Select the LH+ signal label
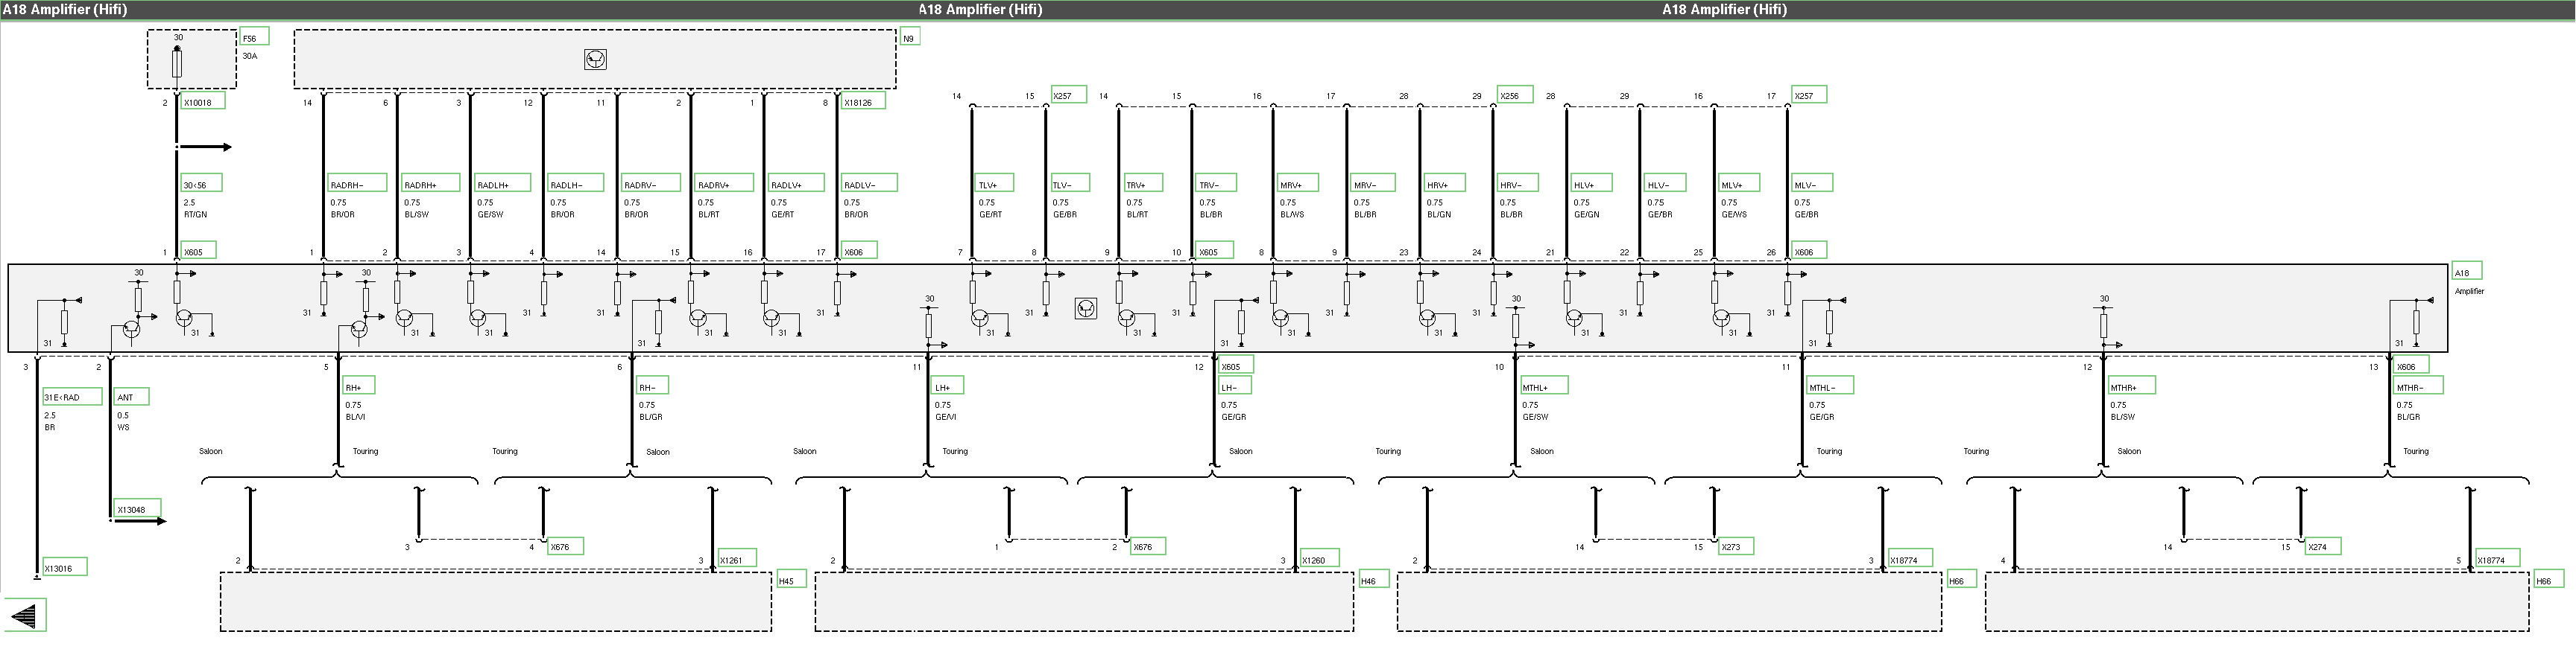This screenshot has height=655, width=2576. 949,386
